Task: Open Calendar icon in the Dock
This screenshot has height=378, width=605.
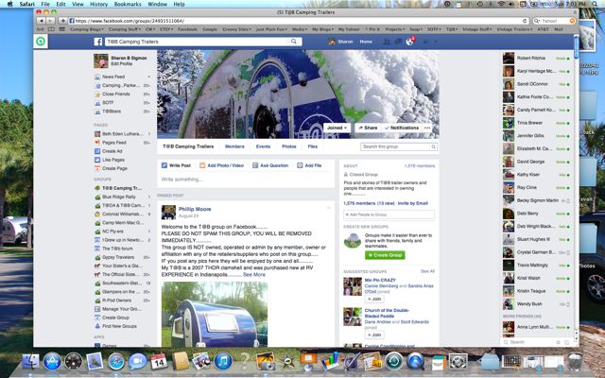Action: click(x=159, y=361)
